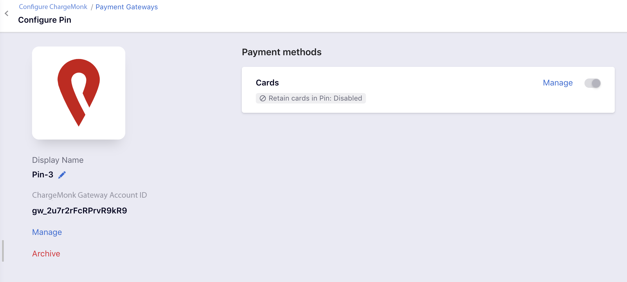
Task: Click the Retain cards in Pin: Disabled badge
Action: (311, 98)
